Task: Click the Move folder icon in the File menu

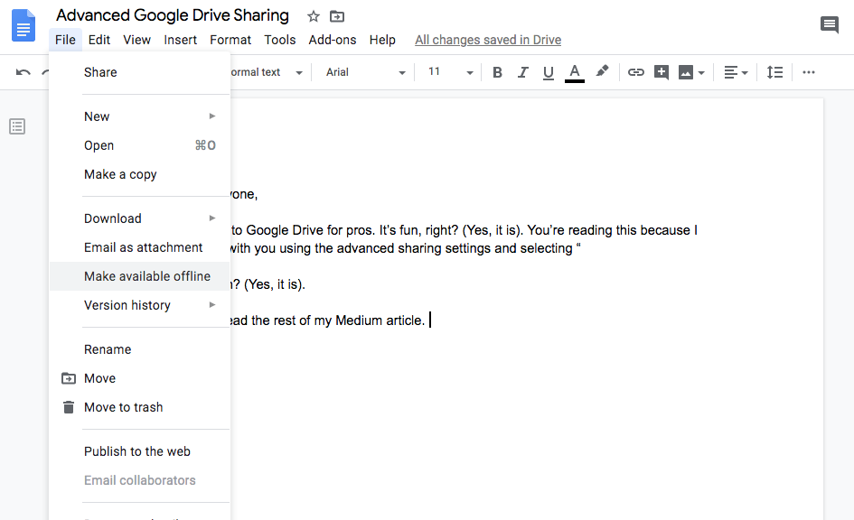Action: point(68,378)
